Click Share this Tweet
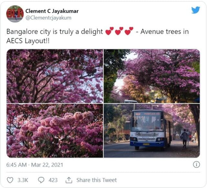 pyautogui.click(x=96, y=180)
